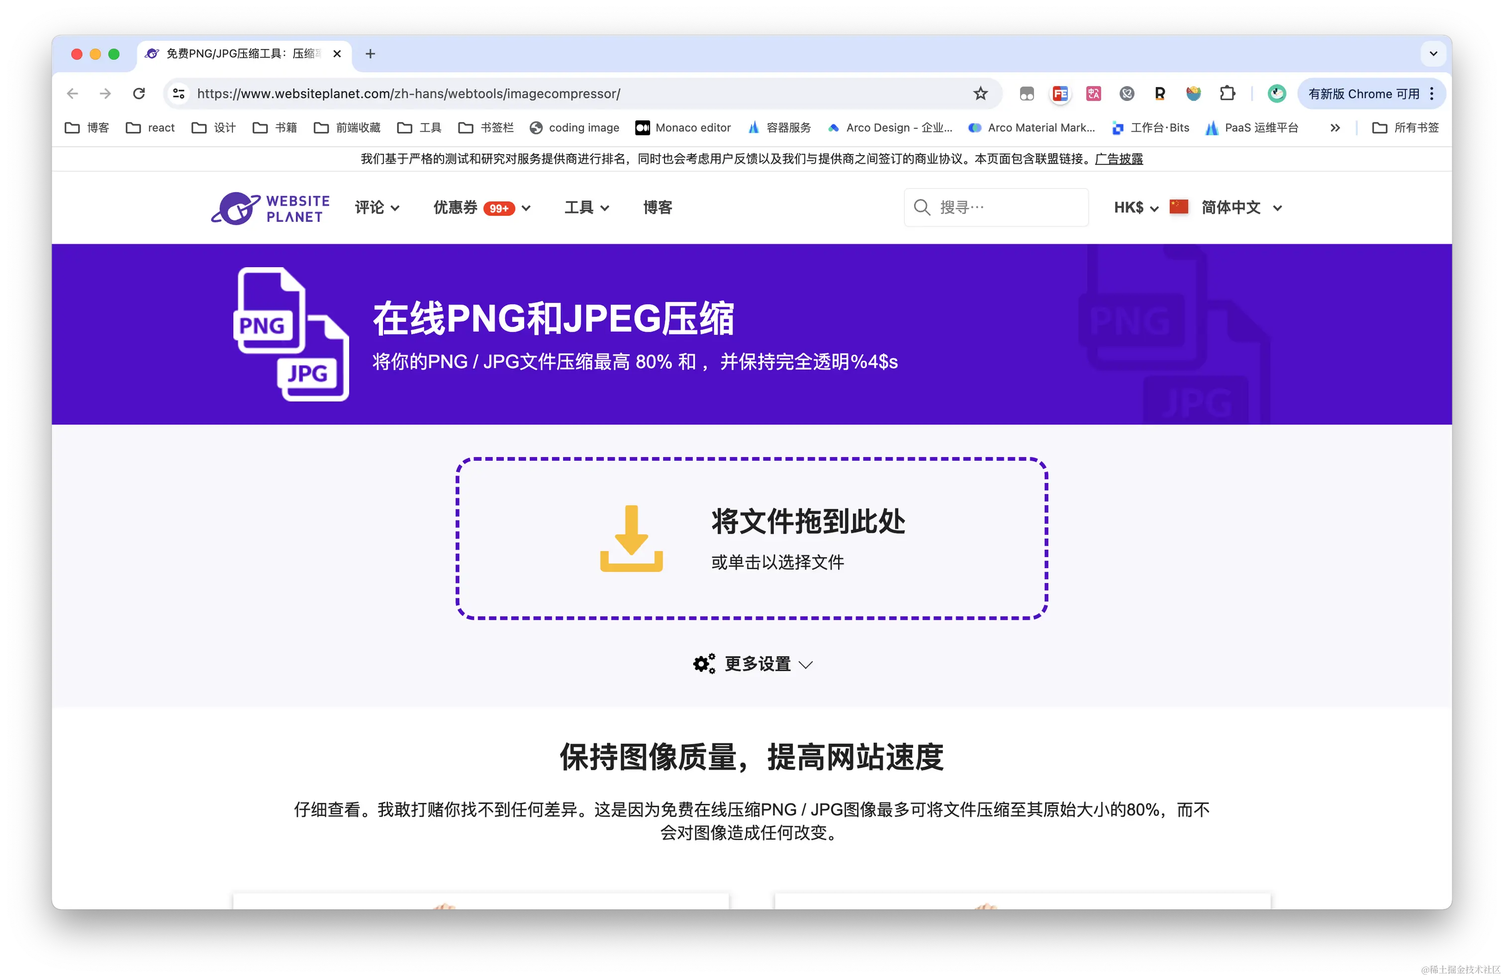Focus the 搜寻 search field
This screenshot has height=978, width=1504.
click(997, 207)
